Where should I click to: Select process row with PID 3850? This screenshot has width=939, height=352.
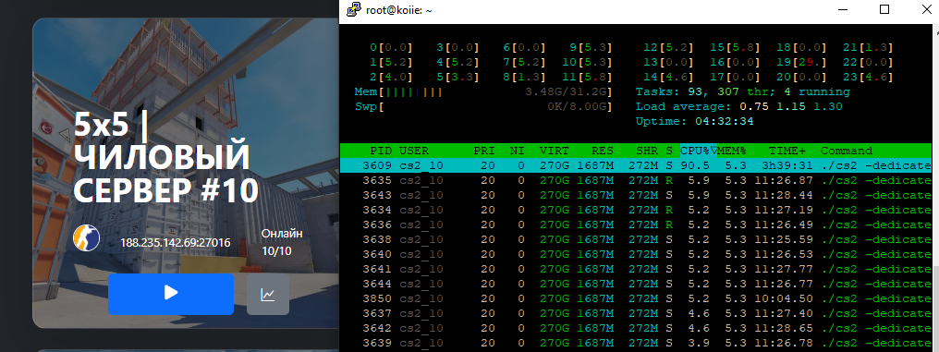(635, 298)
